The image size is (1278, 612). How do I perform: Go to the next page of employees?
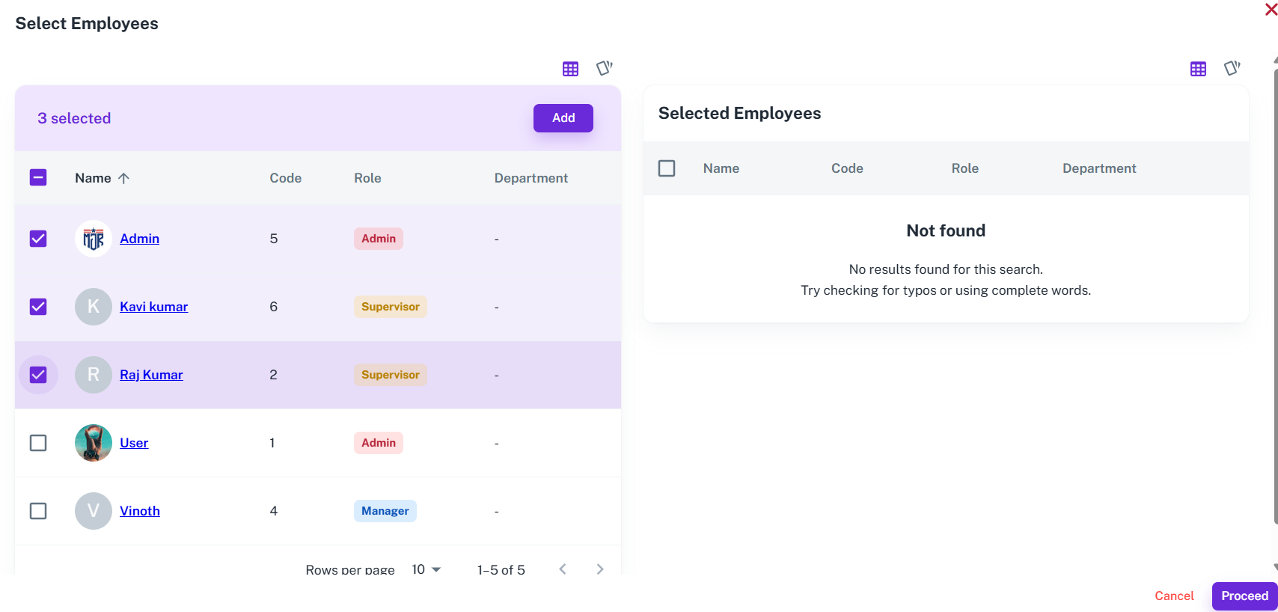coord(599,569)
